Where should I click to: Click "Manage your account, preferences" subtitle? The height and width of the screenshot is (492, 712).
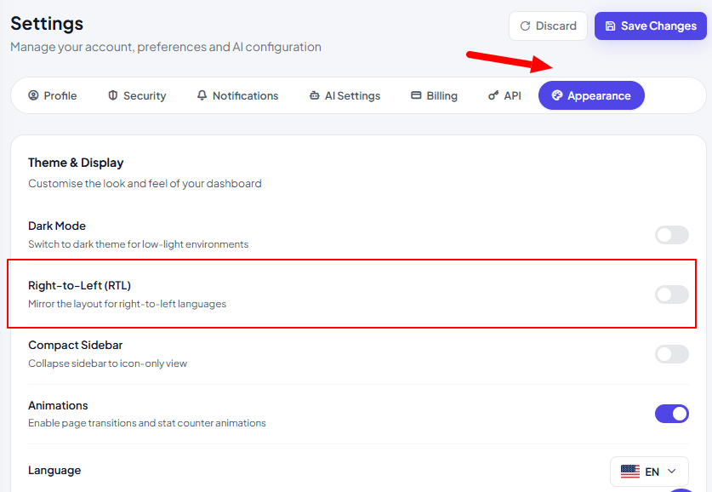point(166,47)
